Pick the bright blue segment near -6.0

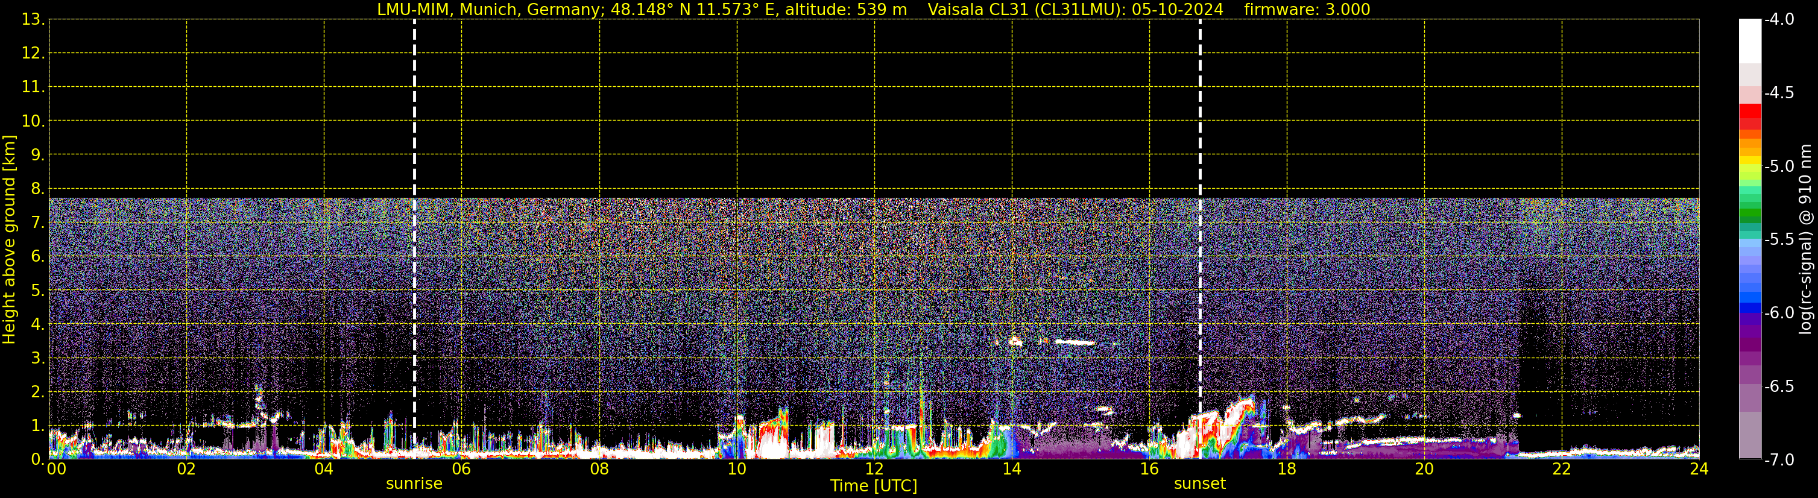coord(1750,307)
